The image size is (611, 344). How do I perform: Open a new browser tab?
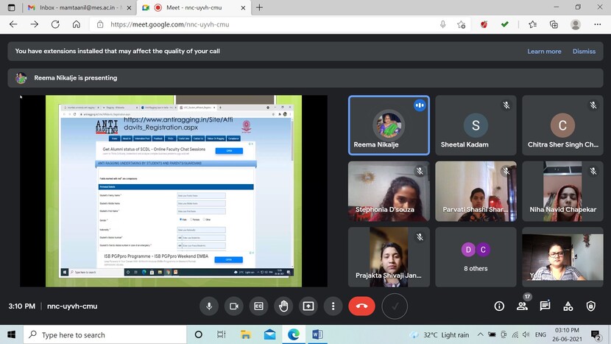259,7
